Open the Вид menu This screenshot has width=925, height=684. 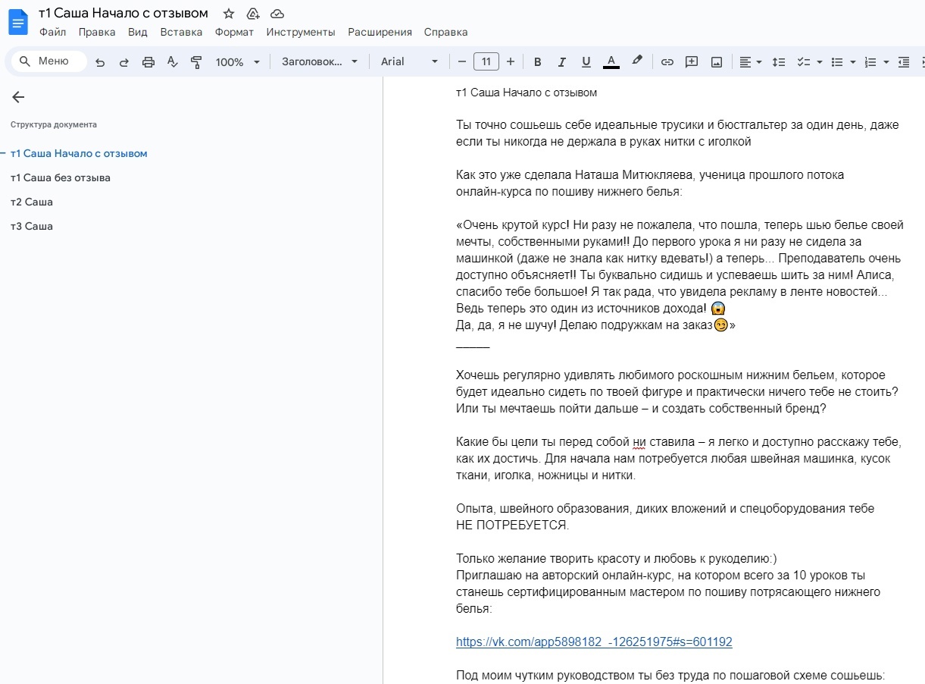tap(138, 32)
